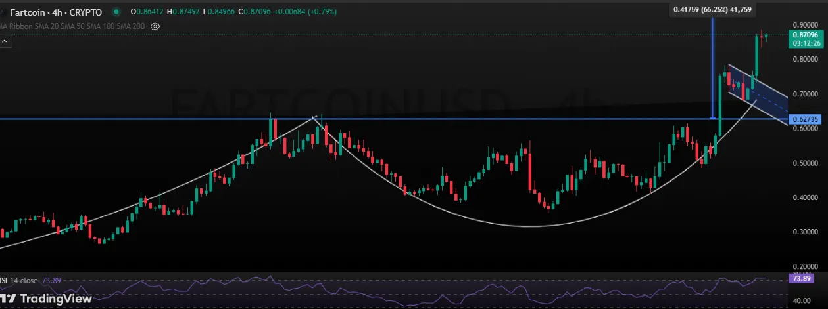Click the 0.30000 price axis label

[804, 232]
